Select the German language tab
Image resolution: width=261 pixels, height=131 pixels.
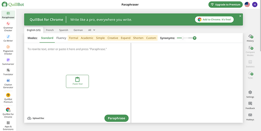pos(78,30)
